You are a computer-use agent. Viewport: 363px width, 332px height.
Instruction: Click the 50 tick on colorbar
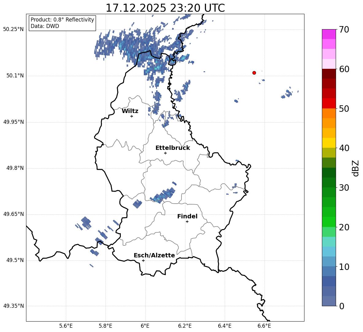click(x=344, y=108)
